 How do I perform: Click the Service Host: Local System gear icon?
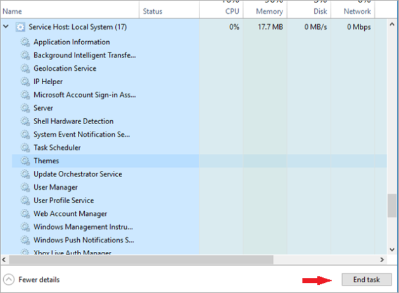coord(20,27)
